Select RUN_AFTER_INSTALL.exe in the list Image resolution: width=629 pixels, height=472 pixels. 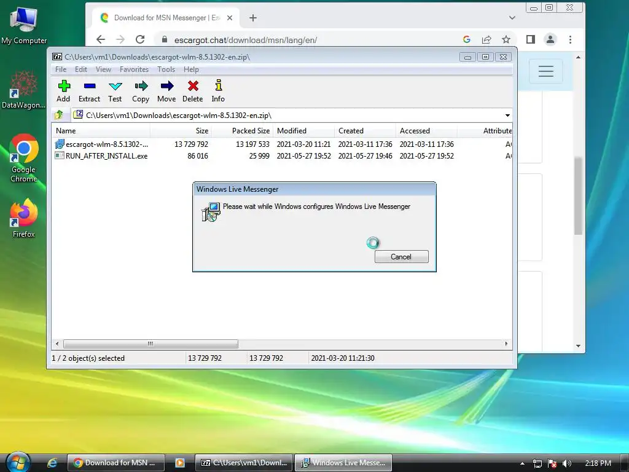(x=101, y=155)
